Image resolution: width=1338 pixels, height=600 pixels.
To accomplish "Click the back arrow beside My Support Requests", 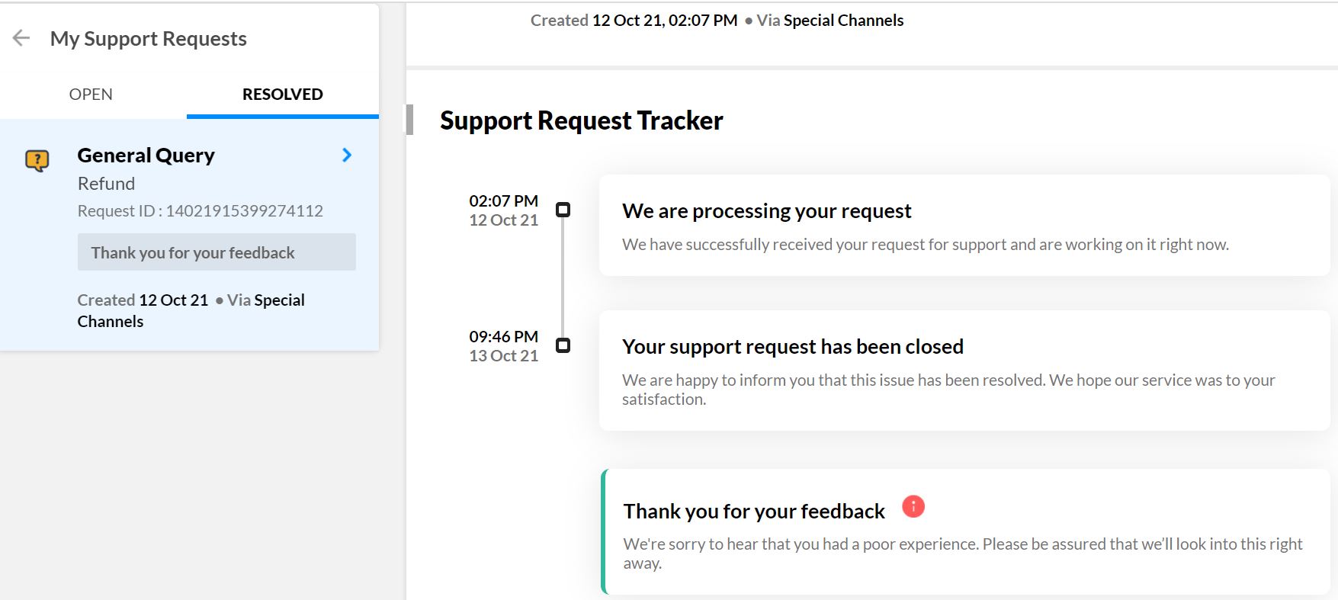I will [21, 38].
